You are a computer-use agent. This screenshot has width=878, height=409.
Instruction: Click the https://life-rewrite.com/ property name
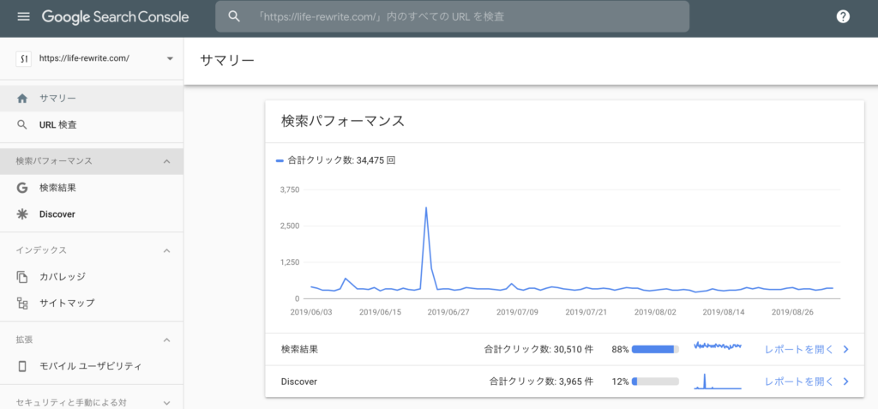[x=85, y=58]
